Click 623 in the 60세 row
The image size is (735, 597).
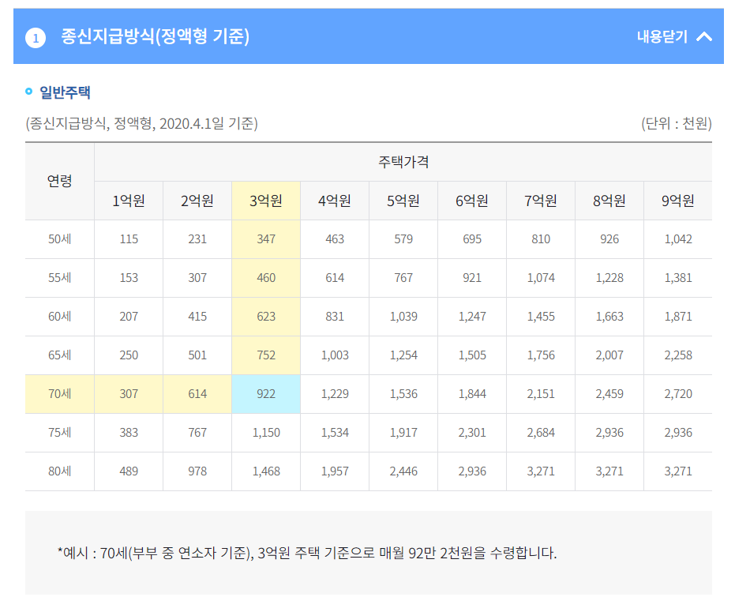pos(266,317)
